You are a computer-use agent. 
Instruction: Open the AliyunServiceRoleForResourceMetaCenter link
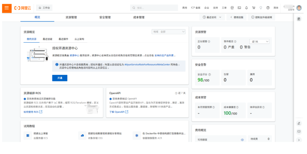[147, 65]
